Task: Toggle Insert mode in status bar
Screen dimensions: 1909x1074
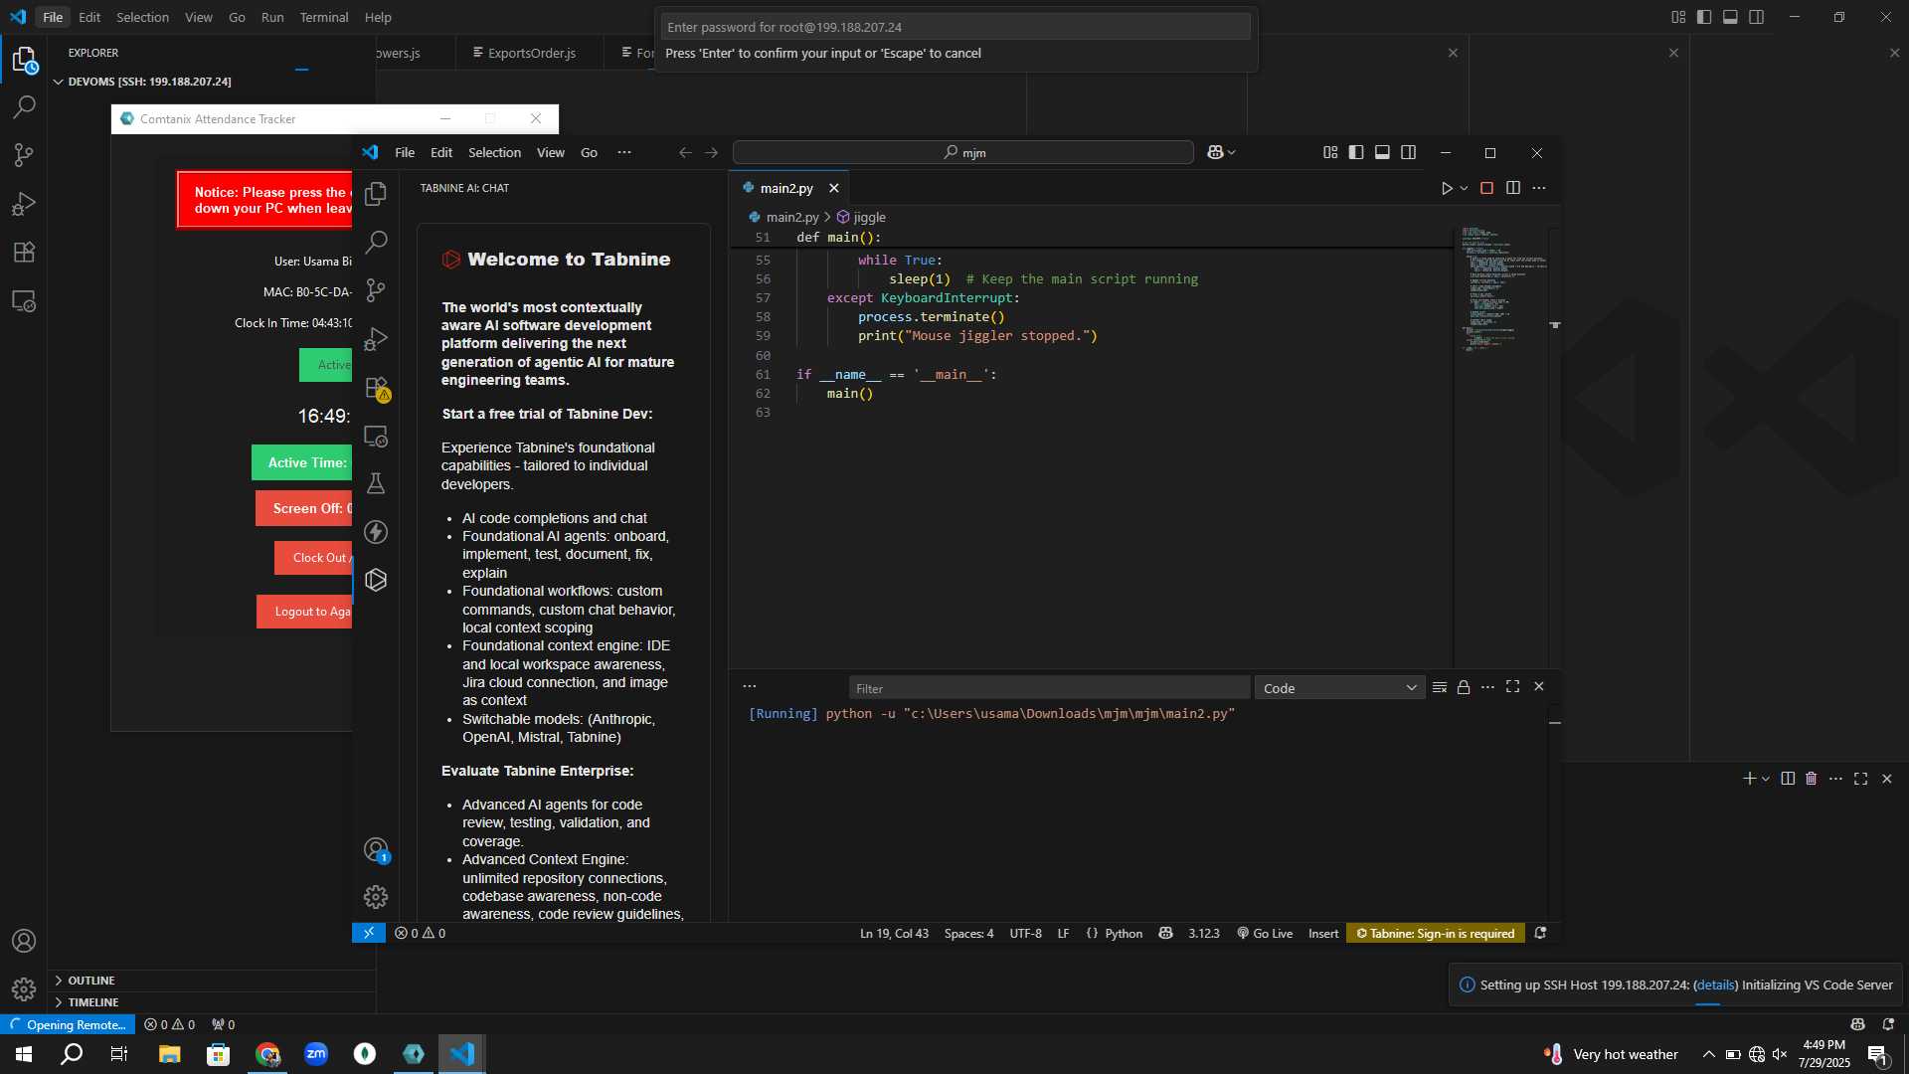Action: [1323, 934]
